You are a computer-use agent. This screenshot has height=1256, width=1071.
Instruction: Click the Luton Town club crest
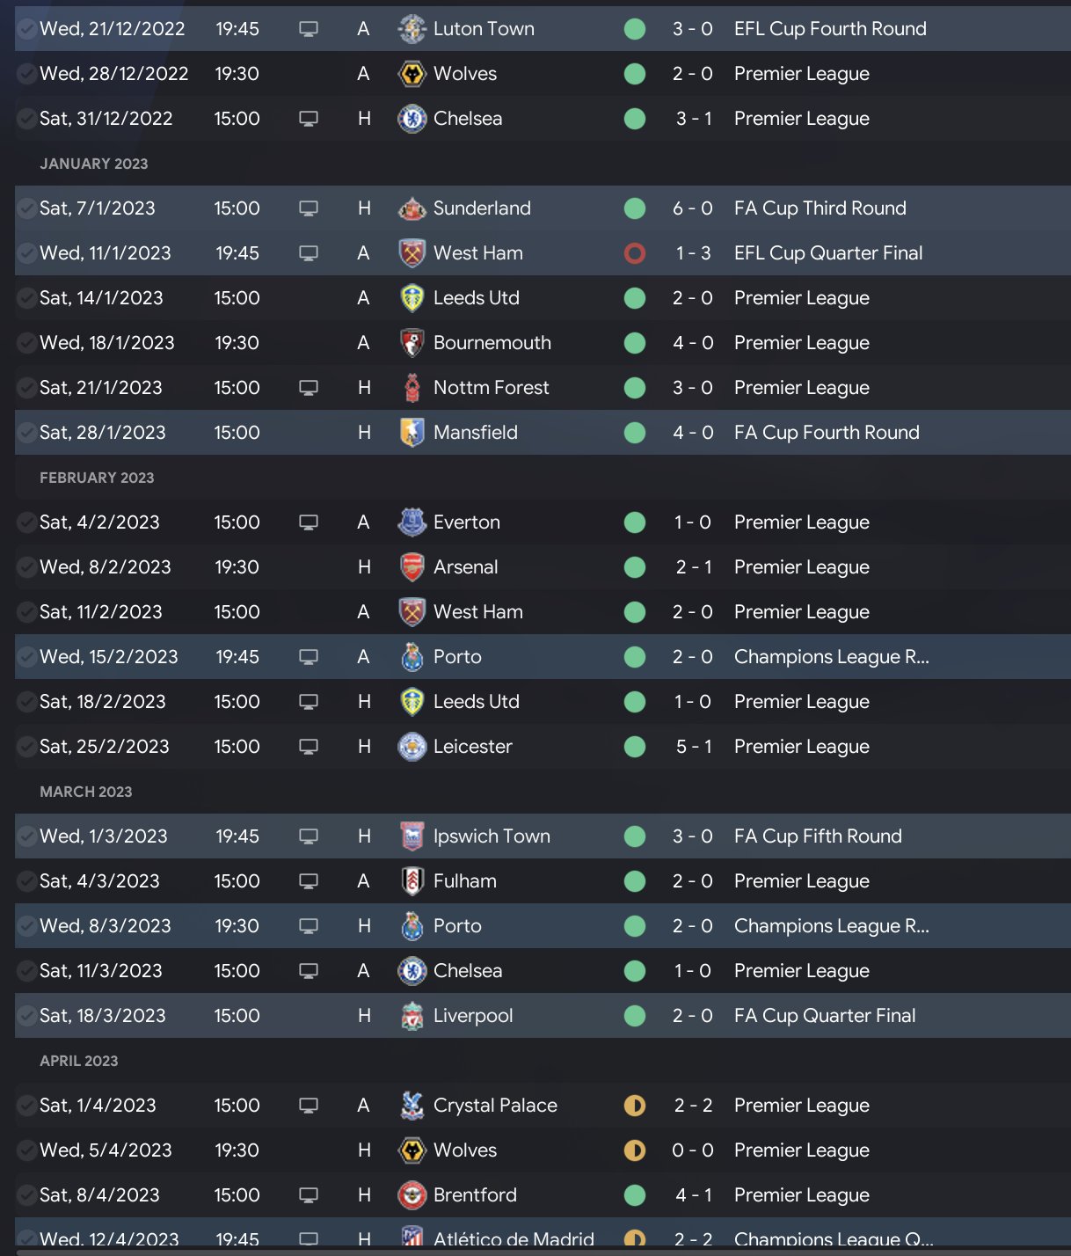pos(412,29)
